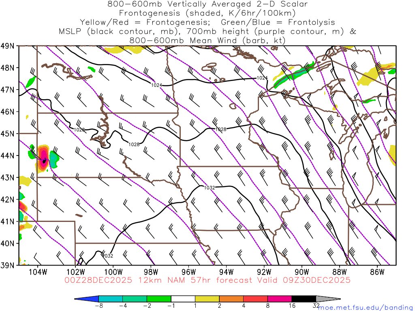Pick the red 4 to 8 color bar segment

(x=255, y=299)
